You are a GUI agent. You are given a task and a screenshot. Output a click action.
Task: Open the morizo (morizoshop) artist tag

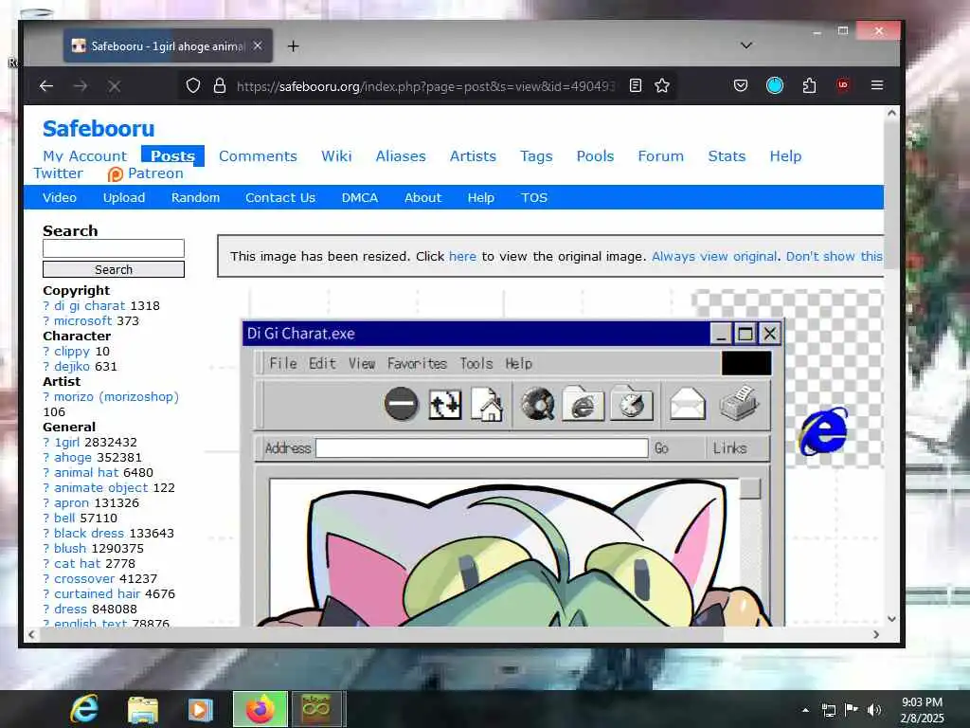pyautogui.click(x=117, y=397)
